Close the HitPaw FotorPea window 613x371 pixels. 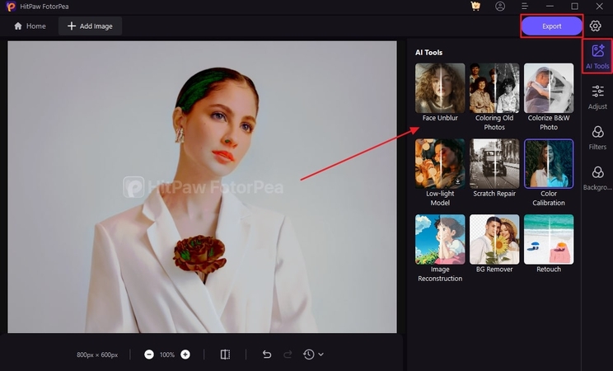(x=599, y=7)
